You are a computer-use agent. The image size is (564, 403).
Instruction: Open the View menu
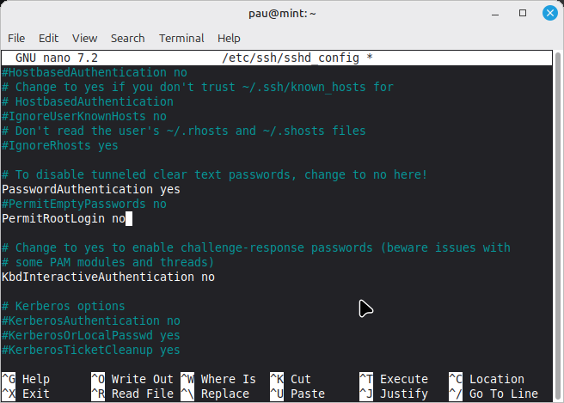point(84,38)
